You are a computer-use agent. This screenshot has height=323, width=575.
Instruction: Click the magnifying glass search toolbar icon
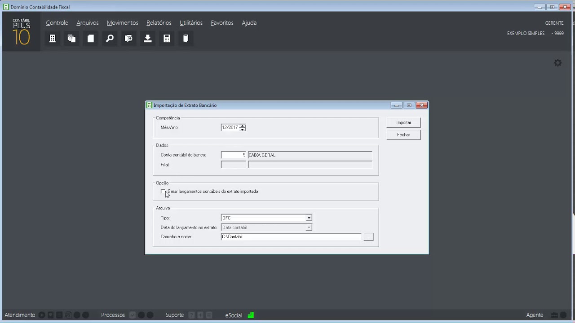[110, 39]
